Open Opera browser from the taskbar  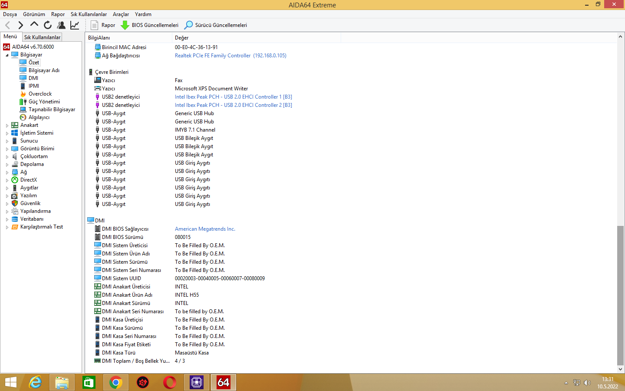tap(170, 382)
